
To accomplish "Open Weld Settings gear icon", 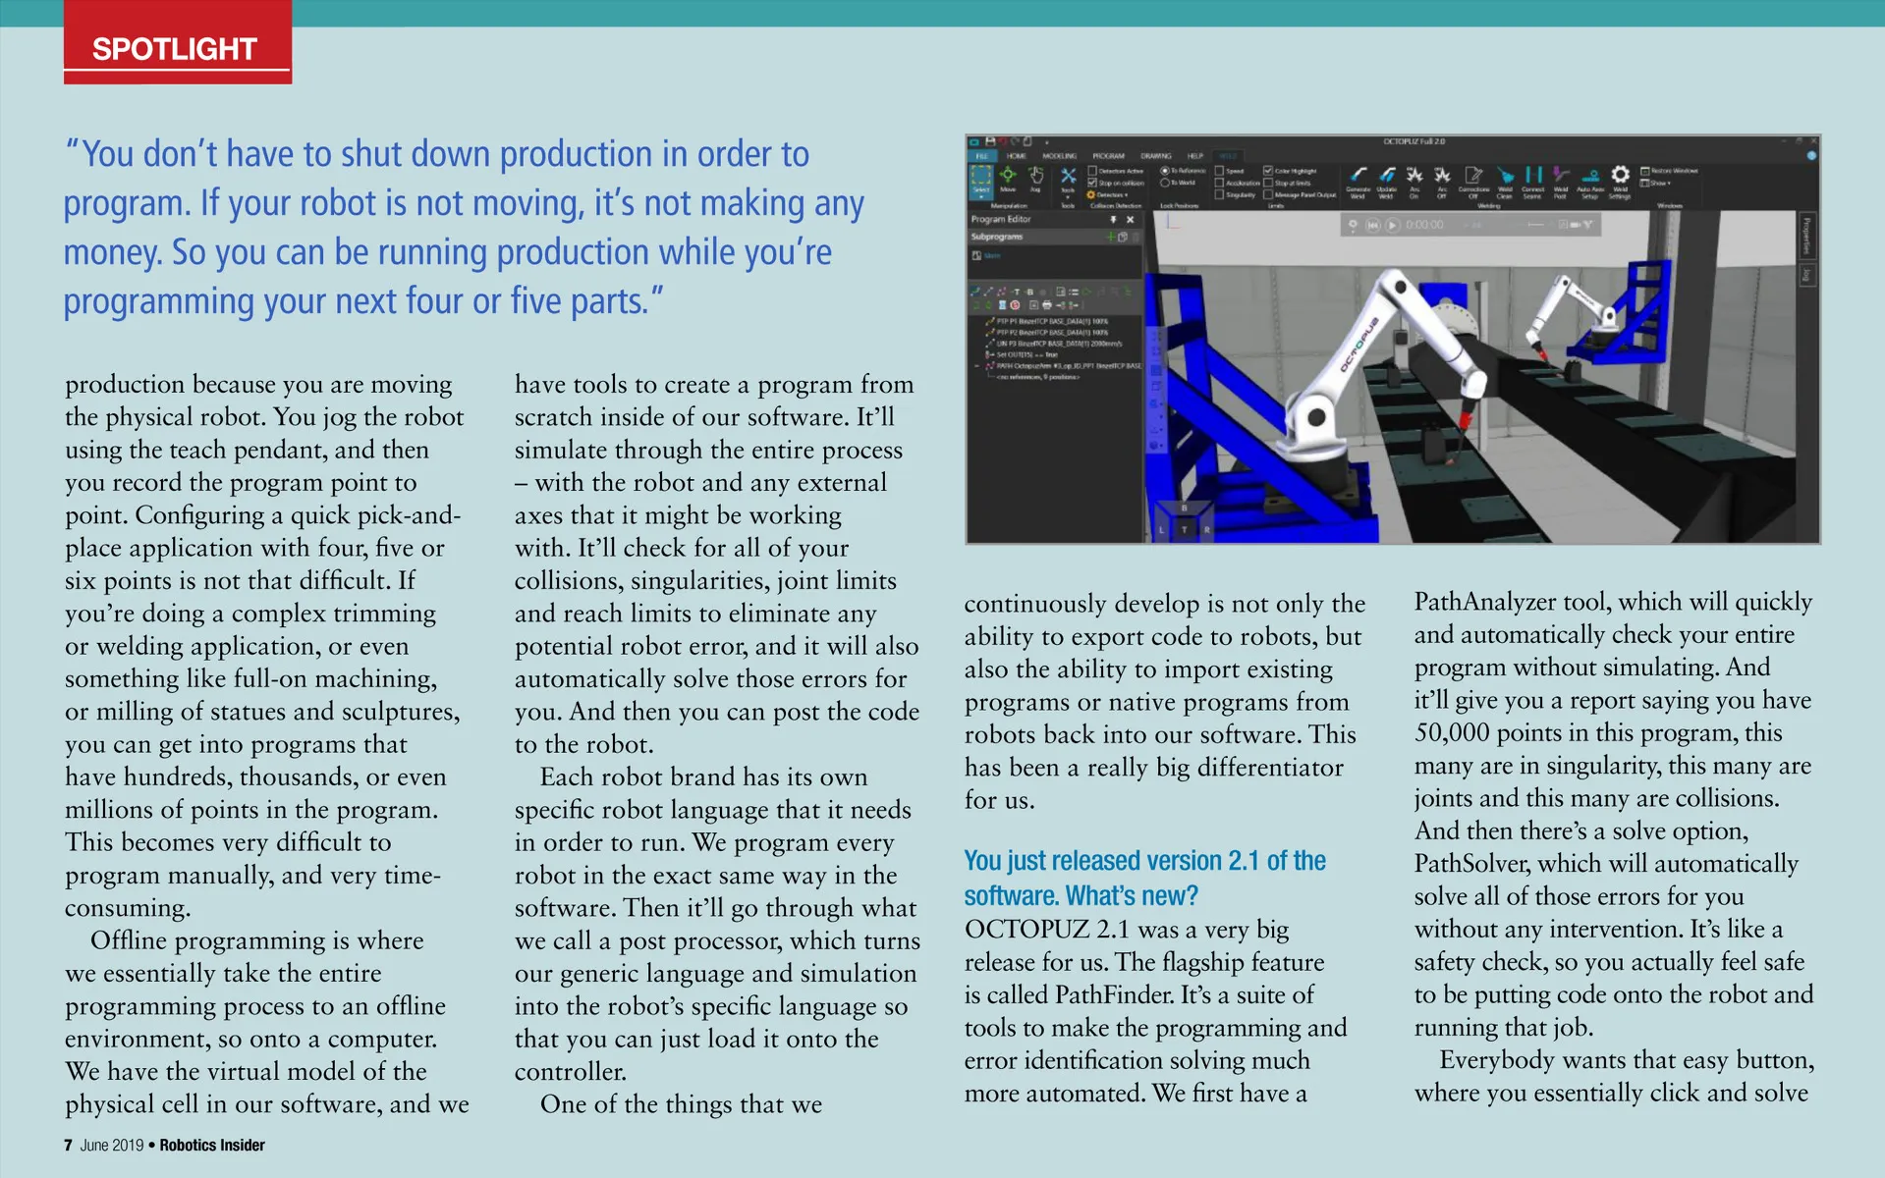I will click(x=1620, y=178).
